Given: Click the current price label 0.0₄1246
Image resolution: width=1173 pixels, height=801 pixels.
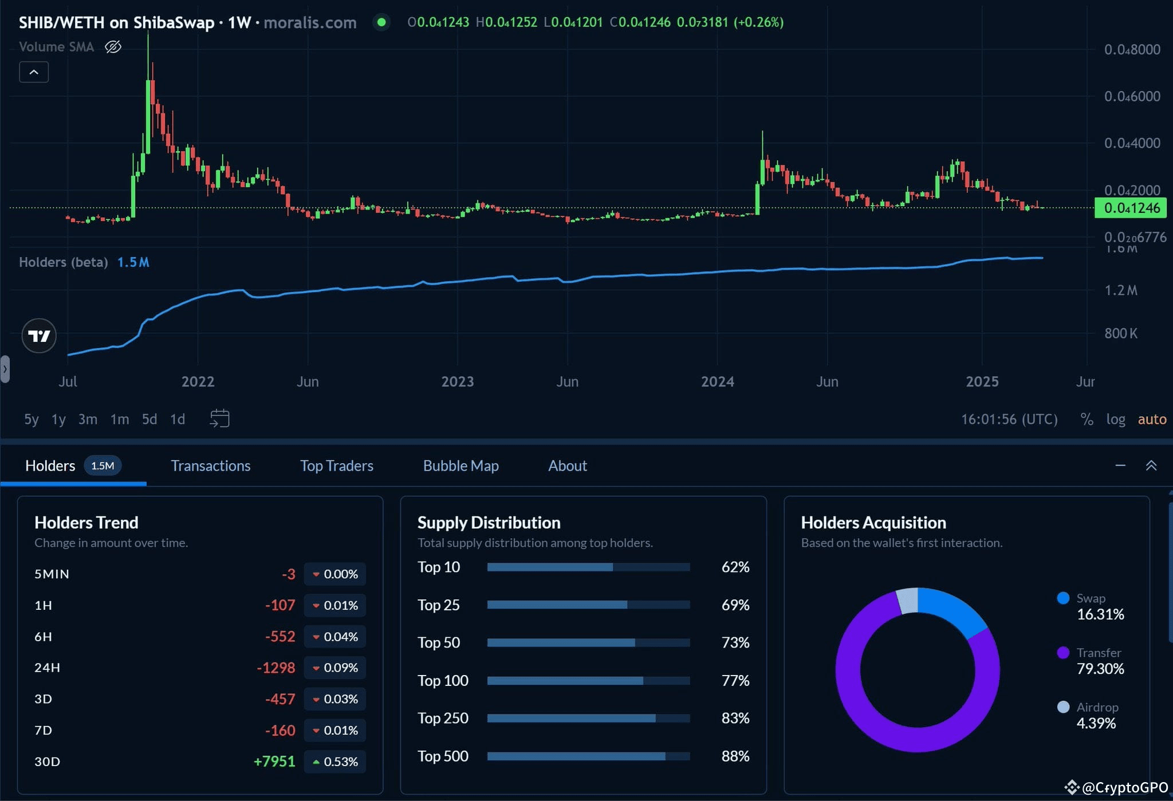Looking at the screenshot, I should click(1130, 208).
